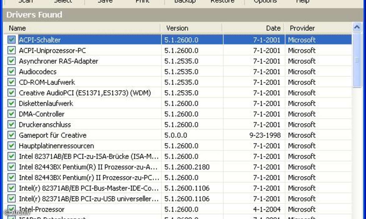366x219 pixels.
Task: Toggle the Gameport für Creative checkbox
Action: 12,135
